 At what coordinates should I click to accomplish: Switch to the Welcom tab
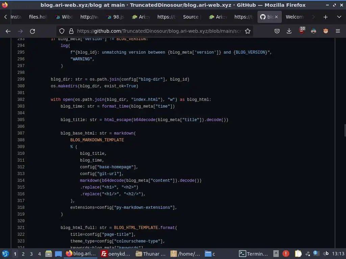click(295, 17)
